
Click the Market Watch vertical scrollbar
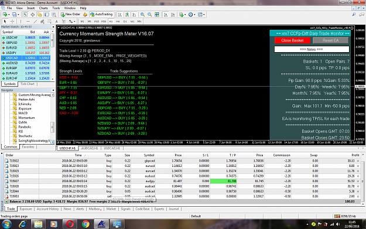[53, 55]
